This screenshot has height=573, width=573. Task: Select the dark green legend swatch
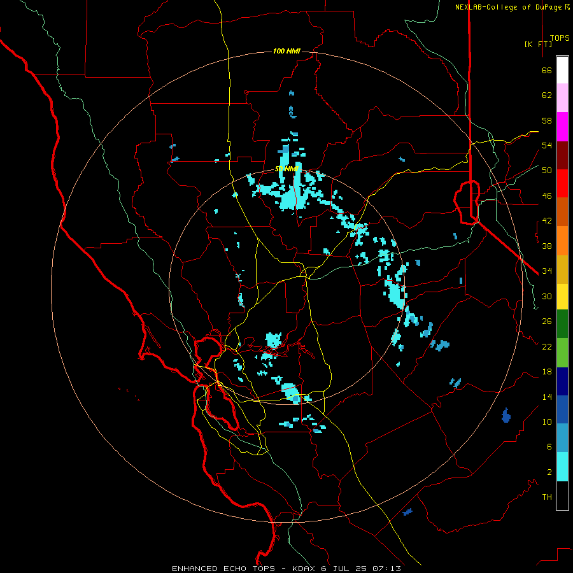click(562, 324)
